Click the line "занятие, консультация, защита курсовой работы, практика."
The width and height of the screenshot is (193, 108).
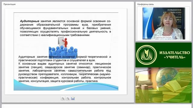(x=58, y=81)
